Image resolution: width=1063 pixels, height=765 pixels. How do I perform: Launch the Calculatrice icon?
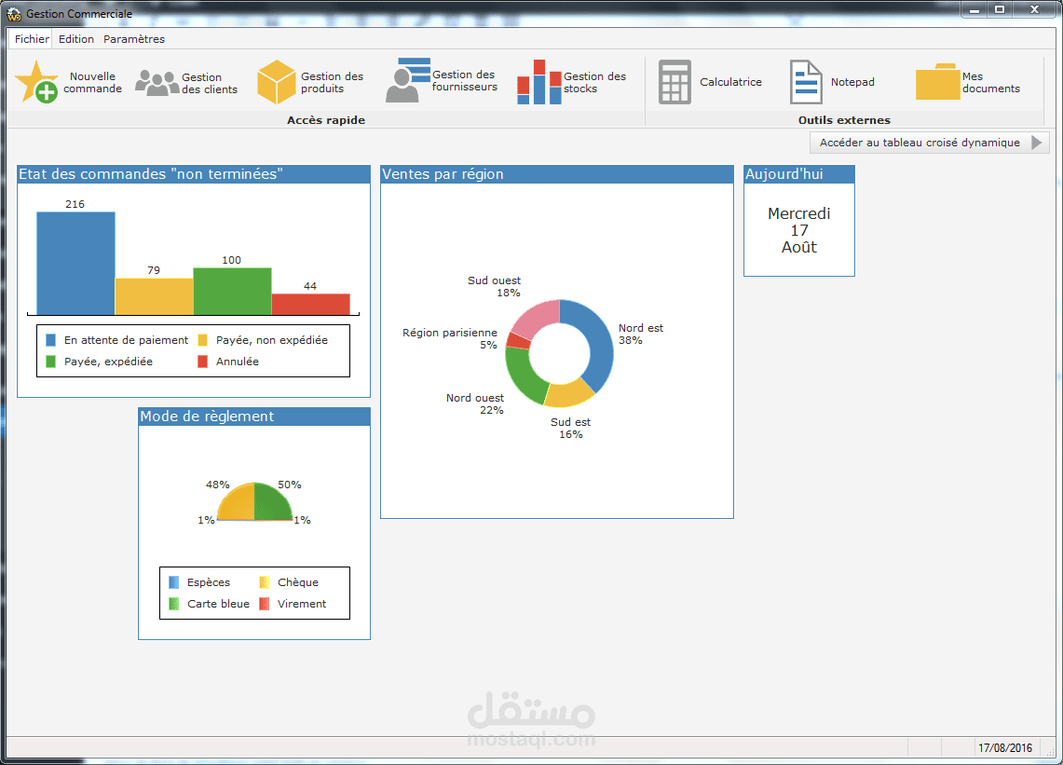[x=675, y=82]
